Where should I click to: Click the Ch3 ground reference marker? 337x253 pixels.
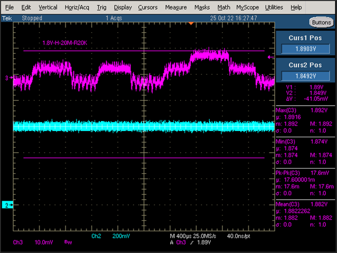(x=9, y=78)
